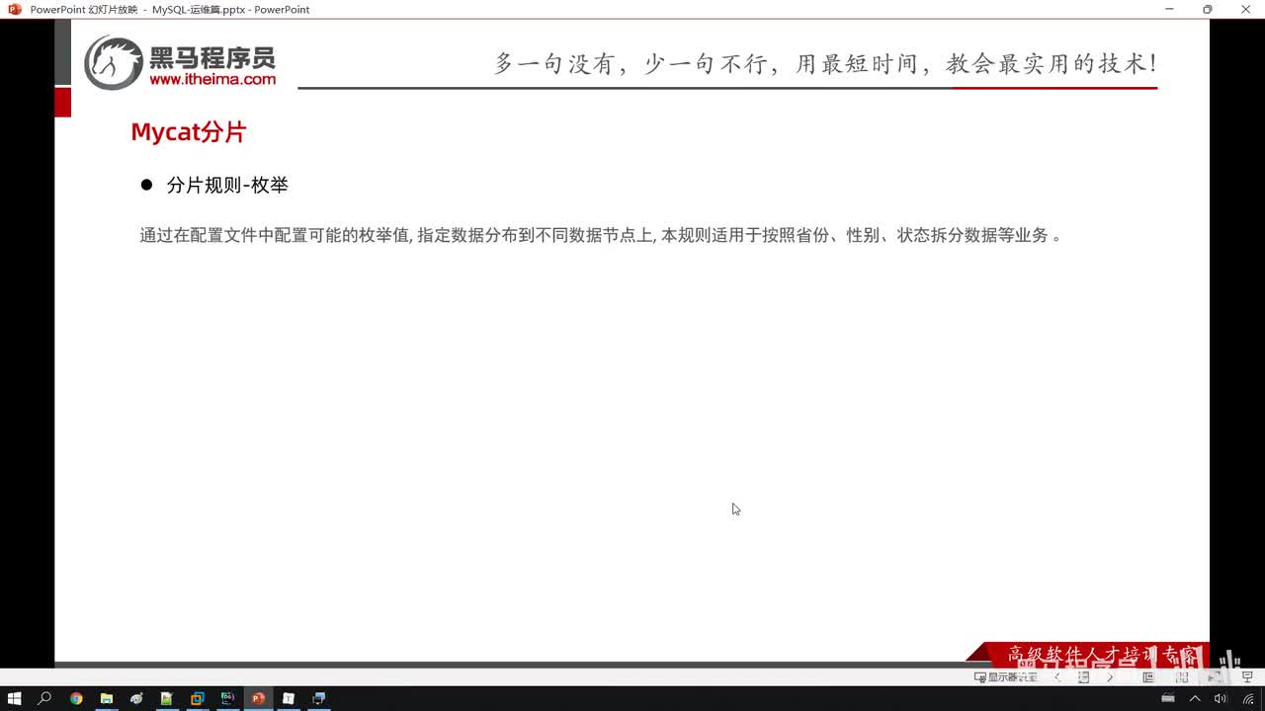Image resolution: width=1265 pixels, height=711 pixels.
Task: Open the Windows Start menu
Action: point(14,698)
